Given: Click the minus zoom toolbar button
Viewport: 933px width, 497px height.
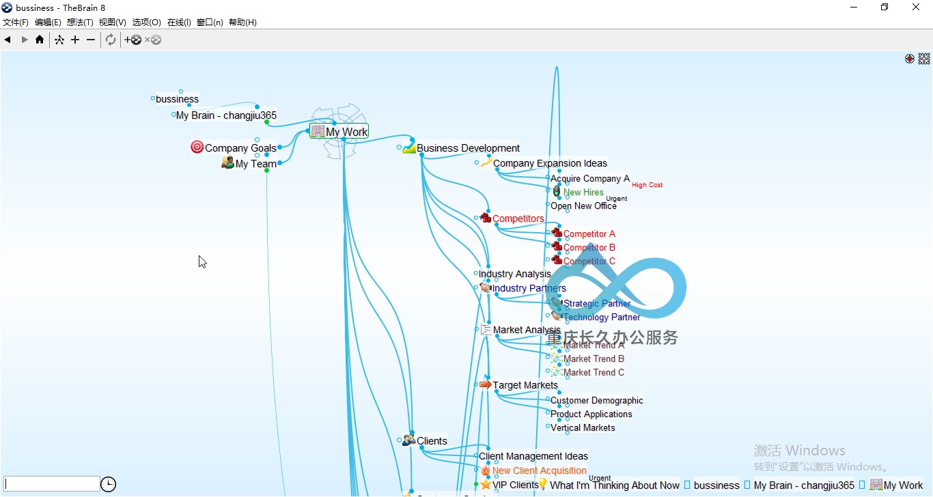Looking at the screenshot, I should point(91,40).
